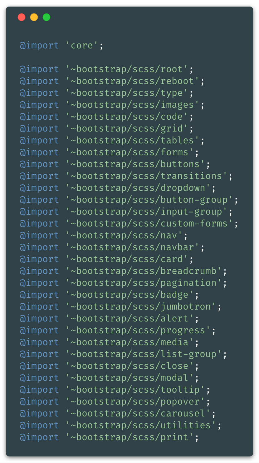Click the 'core' import line
This screenshot has width=259, height=463.
click(61, 46)
